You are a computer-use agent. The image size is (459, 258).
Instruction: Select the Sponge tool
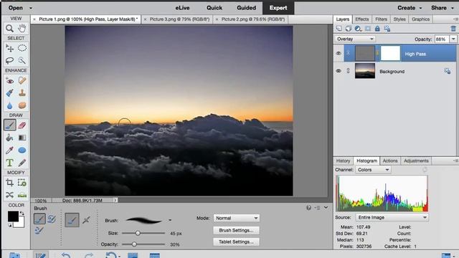coord(22,105)
